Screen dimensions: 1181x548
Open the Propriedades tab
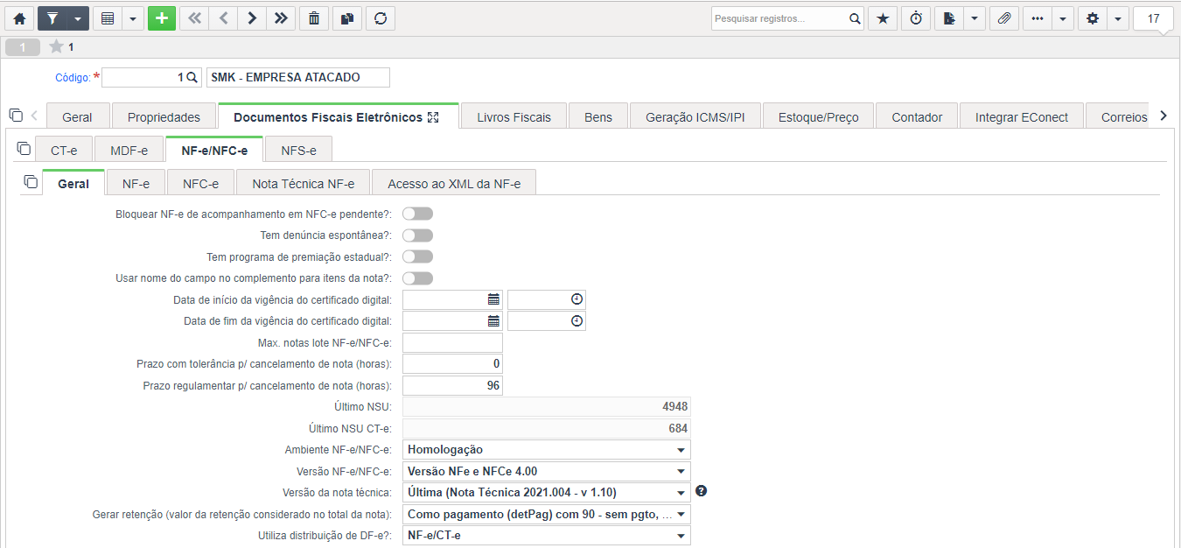pyautogui.click(x=164, y=116)
